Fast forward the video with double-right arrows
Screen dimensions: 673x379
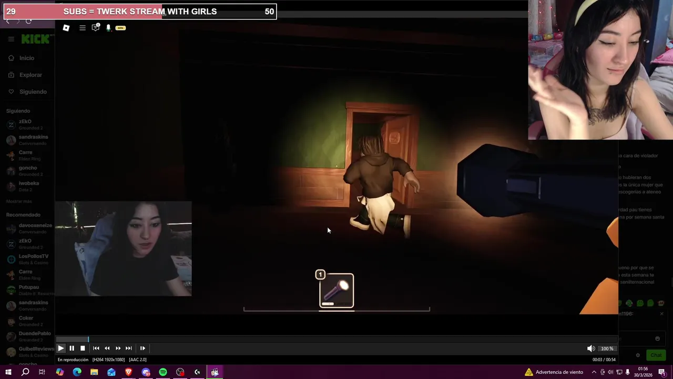point(118,348)
